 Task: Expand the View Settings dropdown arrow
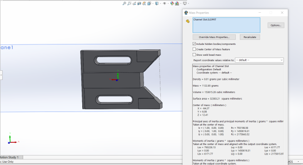point(188,4)
